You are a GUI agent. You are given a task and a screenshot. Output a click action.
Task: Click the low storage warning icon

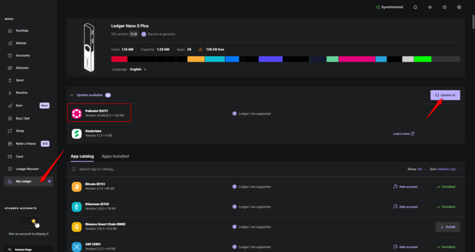pyautogui.click(x=200, y=50)
